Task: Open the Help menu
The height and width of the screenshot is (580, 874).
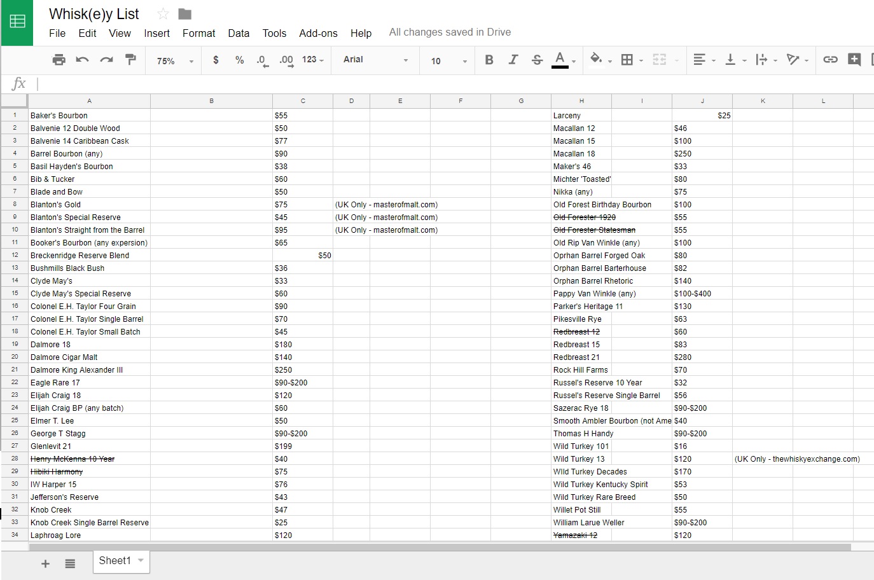Action: coord(361,33)
